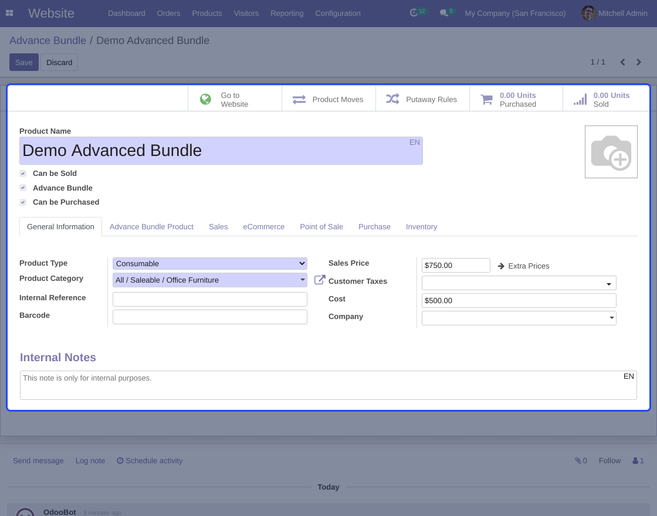Click Cost input field
The height and width of the screenshot is (516, 657).
tap(519, 301)
